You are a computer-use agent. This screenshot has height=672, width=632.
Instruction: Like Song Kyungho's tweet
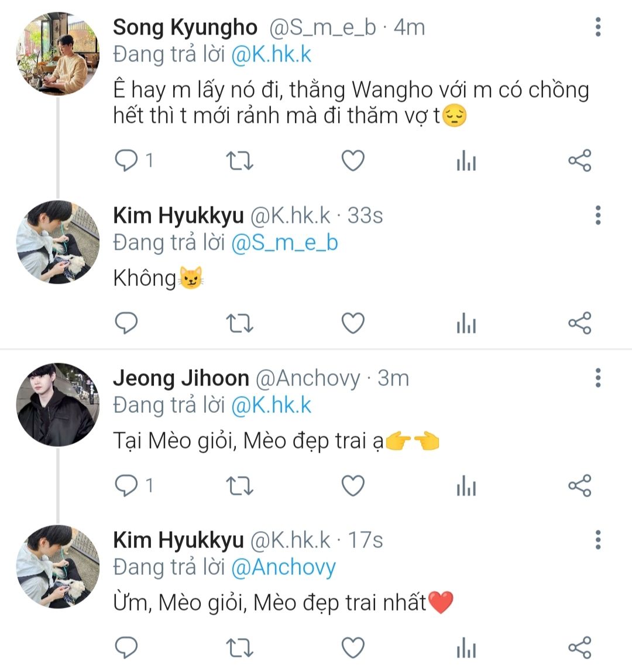(353, 160)
